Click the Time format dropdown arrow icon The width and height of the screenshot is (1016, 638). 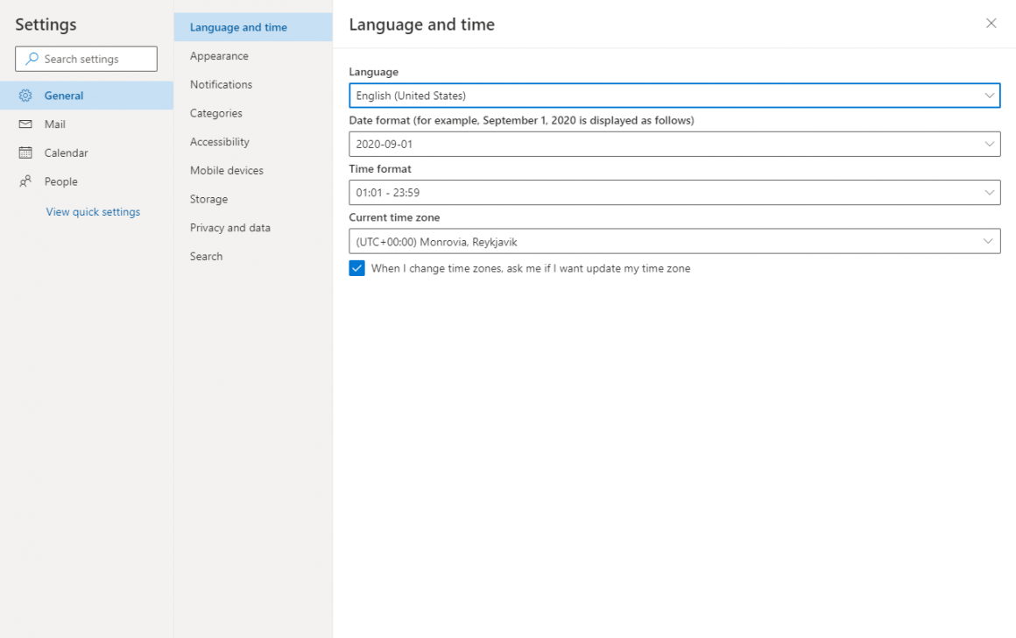click(x=988, y=193)
